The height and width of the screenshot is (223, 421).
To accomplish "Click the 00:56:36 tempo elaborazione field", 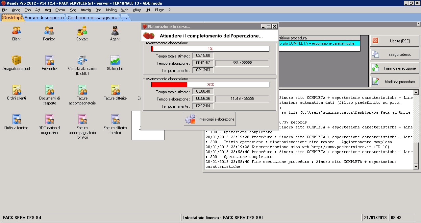I will pos(203,99).
